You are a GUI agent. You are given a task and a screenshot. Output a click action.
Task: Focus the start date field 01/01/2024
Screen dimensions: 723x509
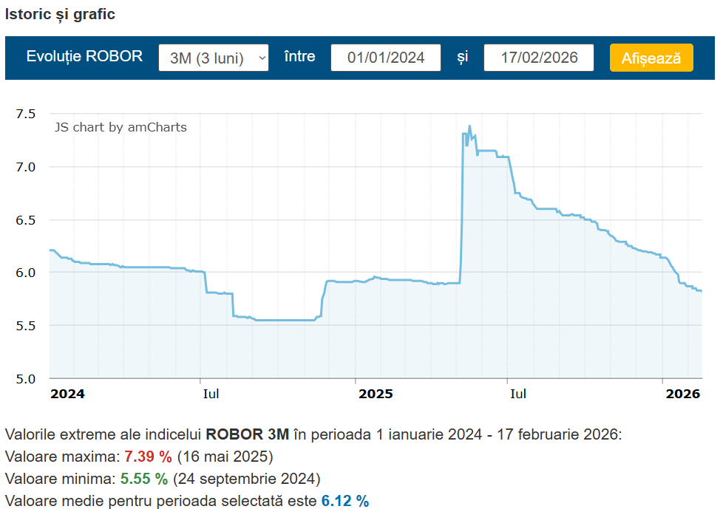[385, 58]
